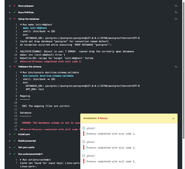Click the green check icon for Get yarn cache
Viewport: 185px width, 169px height.
15,147
